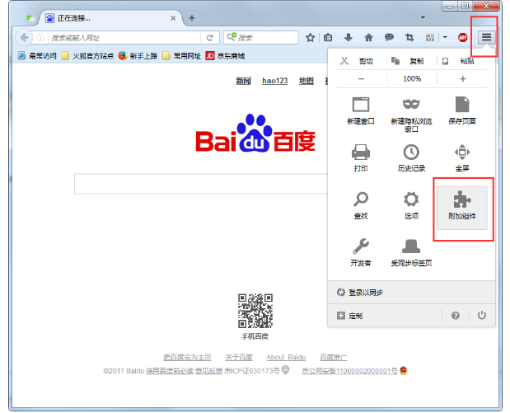Click the About Baidu link
The image size is (510, 413).
pos(286,357)
